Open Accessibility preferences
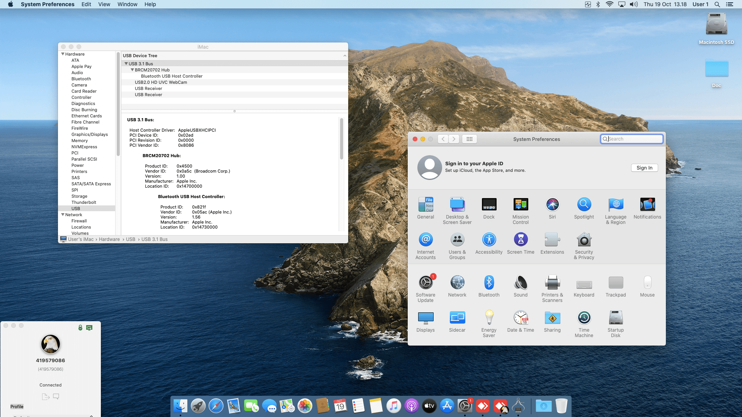742x417 pixels. click(489, 243)
